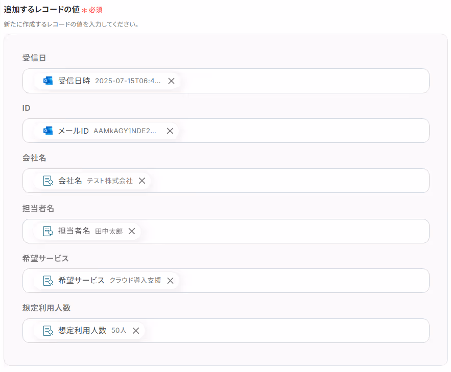This screenshot has width=451, height=372.
Task: Click the 受信日 field label
Action: click(34, 58)
